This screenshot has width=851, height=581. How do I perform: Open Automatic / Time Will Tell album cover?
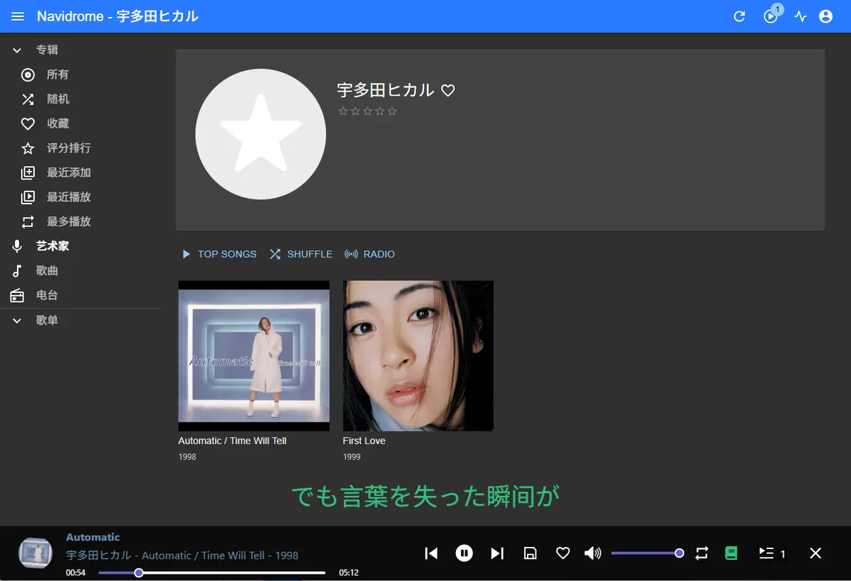pos(254,356)
